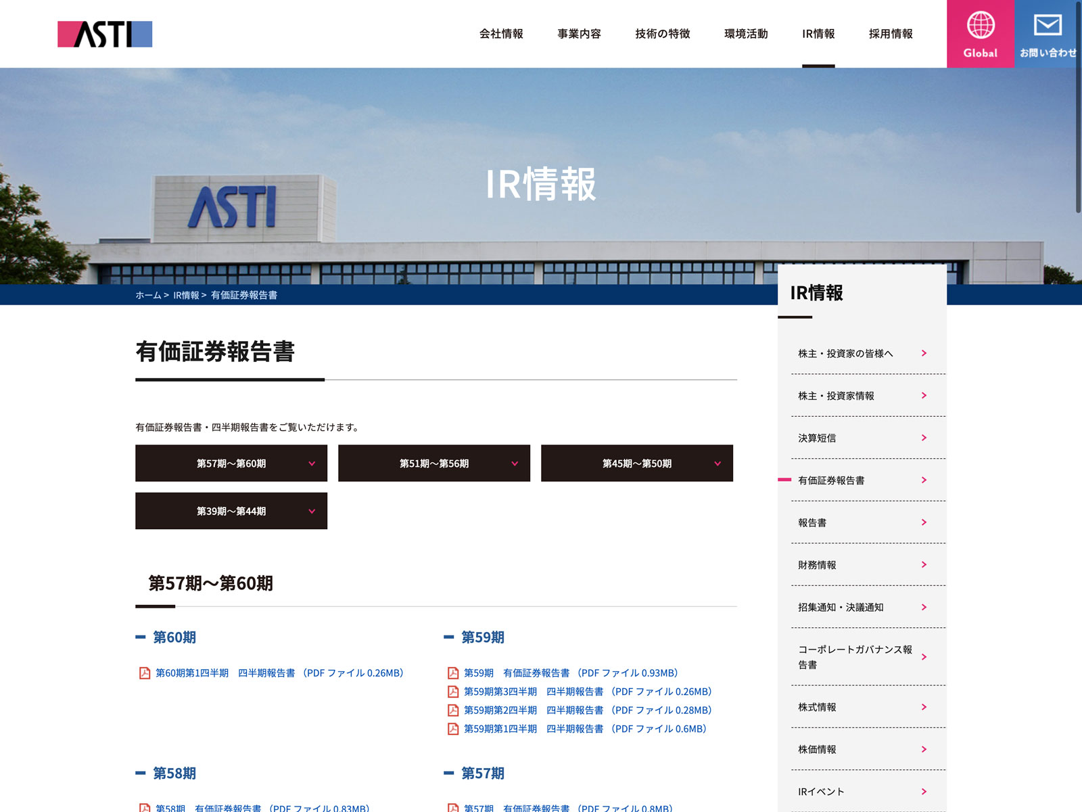Open the 第59期第2四半期 四半期報告書 PDF link
This screenshot has height=812, width=1082.
(587, 710)
